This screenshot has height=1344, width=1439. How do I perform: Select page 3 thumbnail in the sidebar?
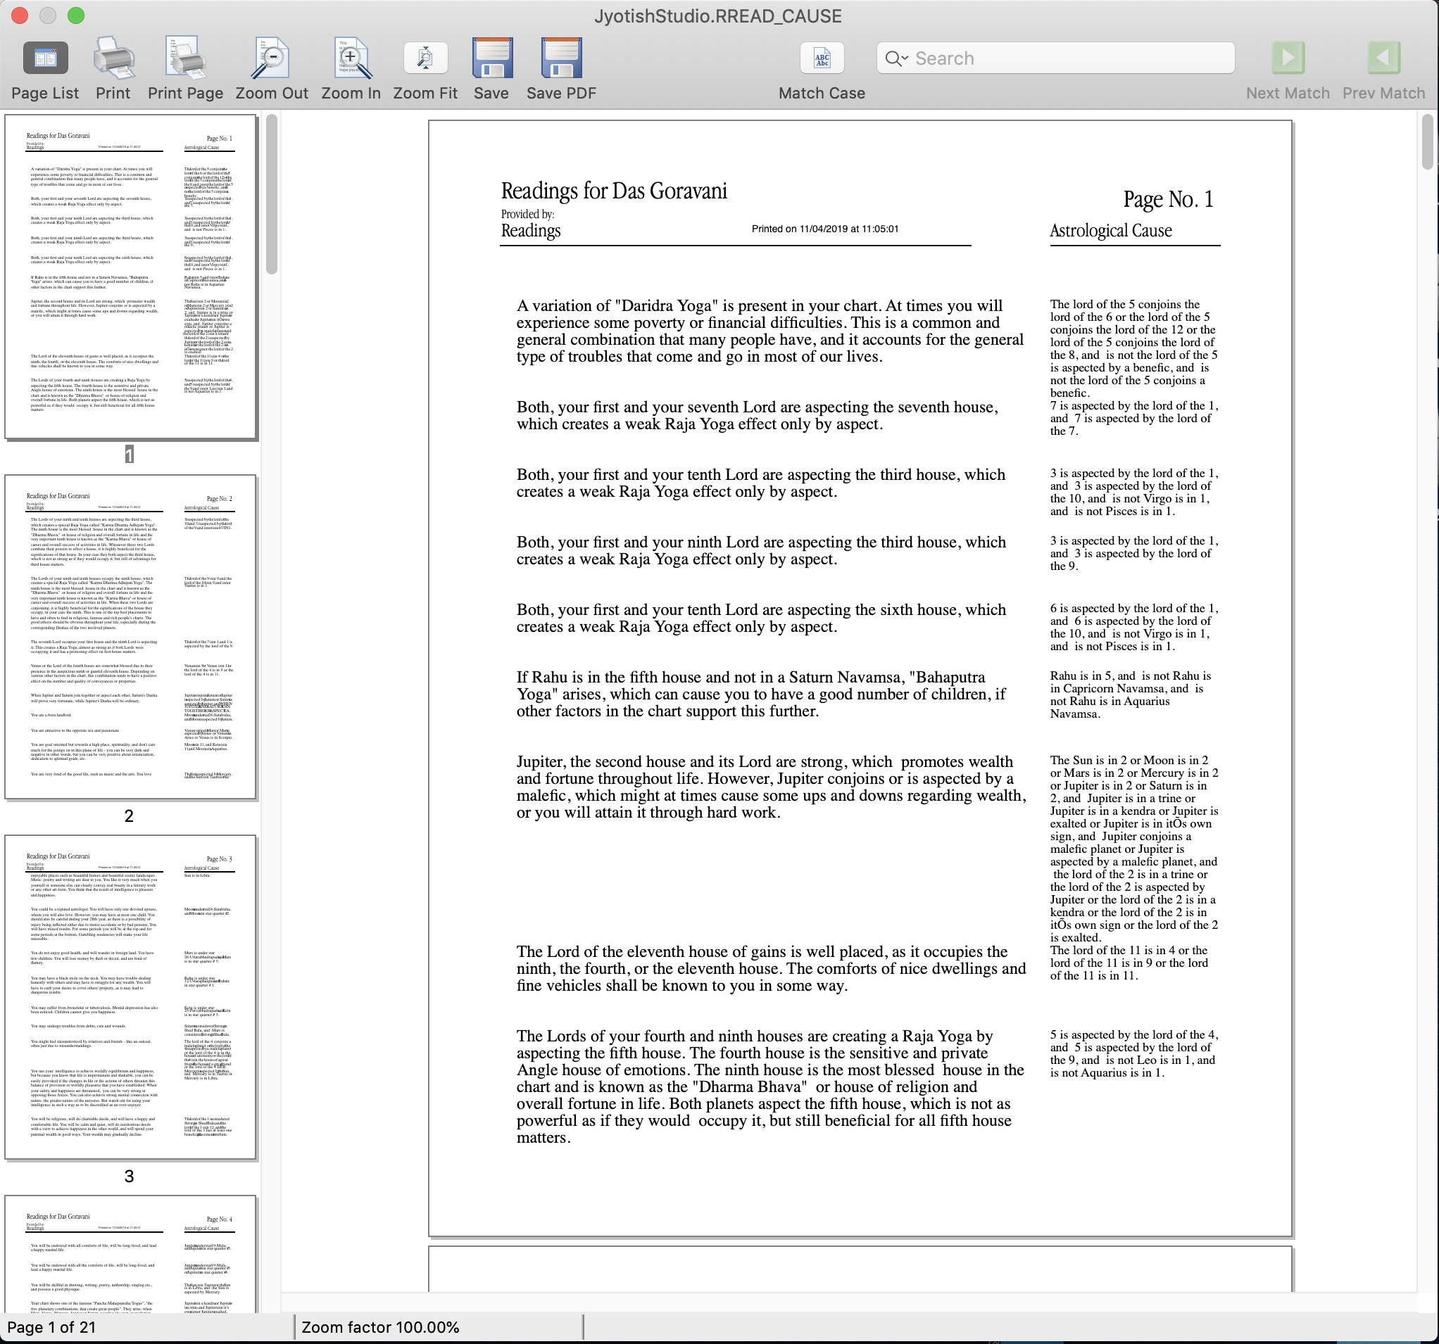(x=130, y=997)
